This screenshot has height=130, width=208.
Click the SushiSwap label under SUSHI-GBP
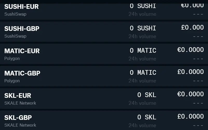click(x=15, y=36)
